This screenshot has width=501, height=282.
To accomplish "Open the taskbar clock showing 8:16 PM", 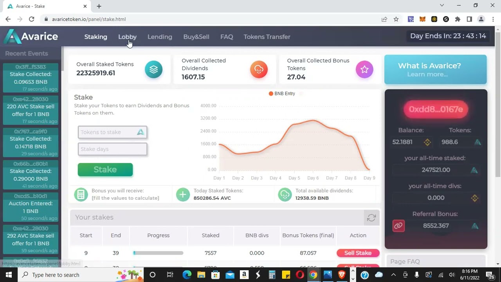I will click(x=470, y=275).
